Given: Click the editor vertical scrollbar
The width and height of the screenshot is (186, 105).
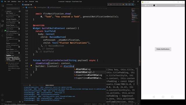Looking at the screenshot, I should point(139,56).
